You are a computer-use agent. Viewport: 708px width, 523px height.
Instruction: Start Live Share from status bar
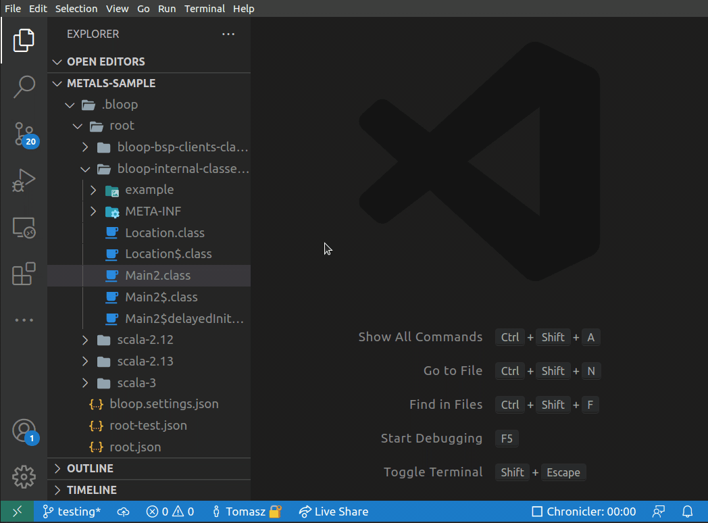[x=334, y=512]
